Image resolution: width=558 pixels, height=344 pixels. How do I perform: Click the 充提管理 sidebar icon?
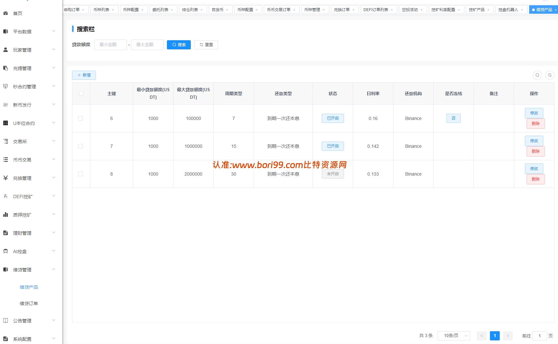point(6,68)
